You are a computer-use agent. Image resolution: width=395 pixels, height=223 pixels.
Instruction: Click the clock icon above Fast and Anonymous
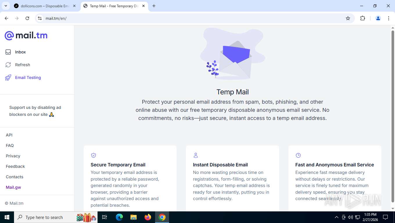[x=298, y=155]
